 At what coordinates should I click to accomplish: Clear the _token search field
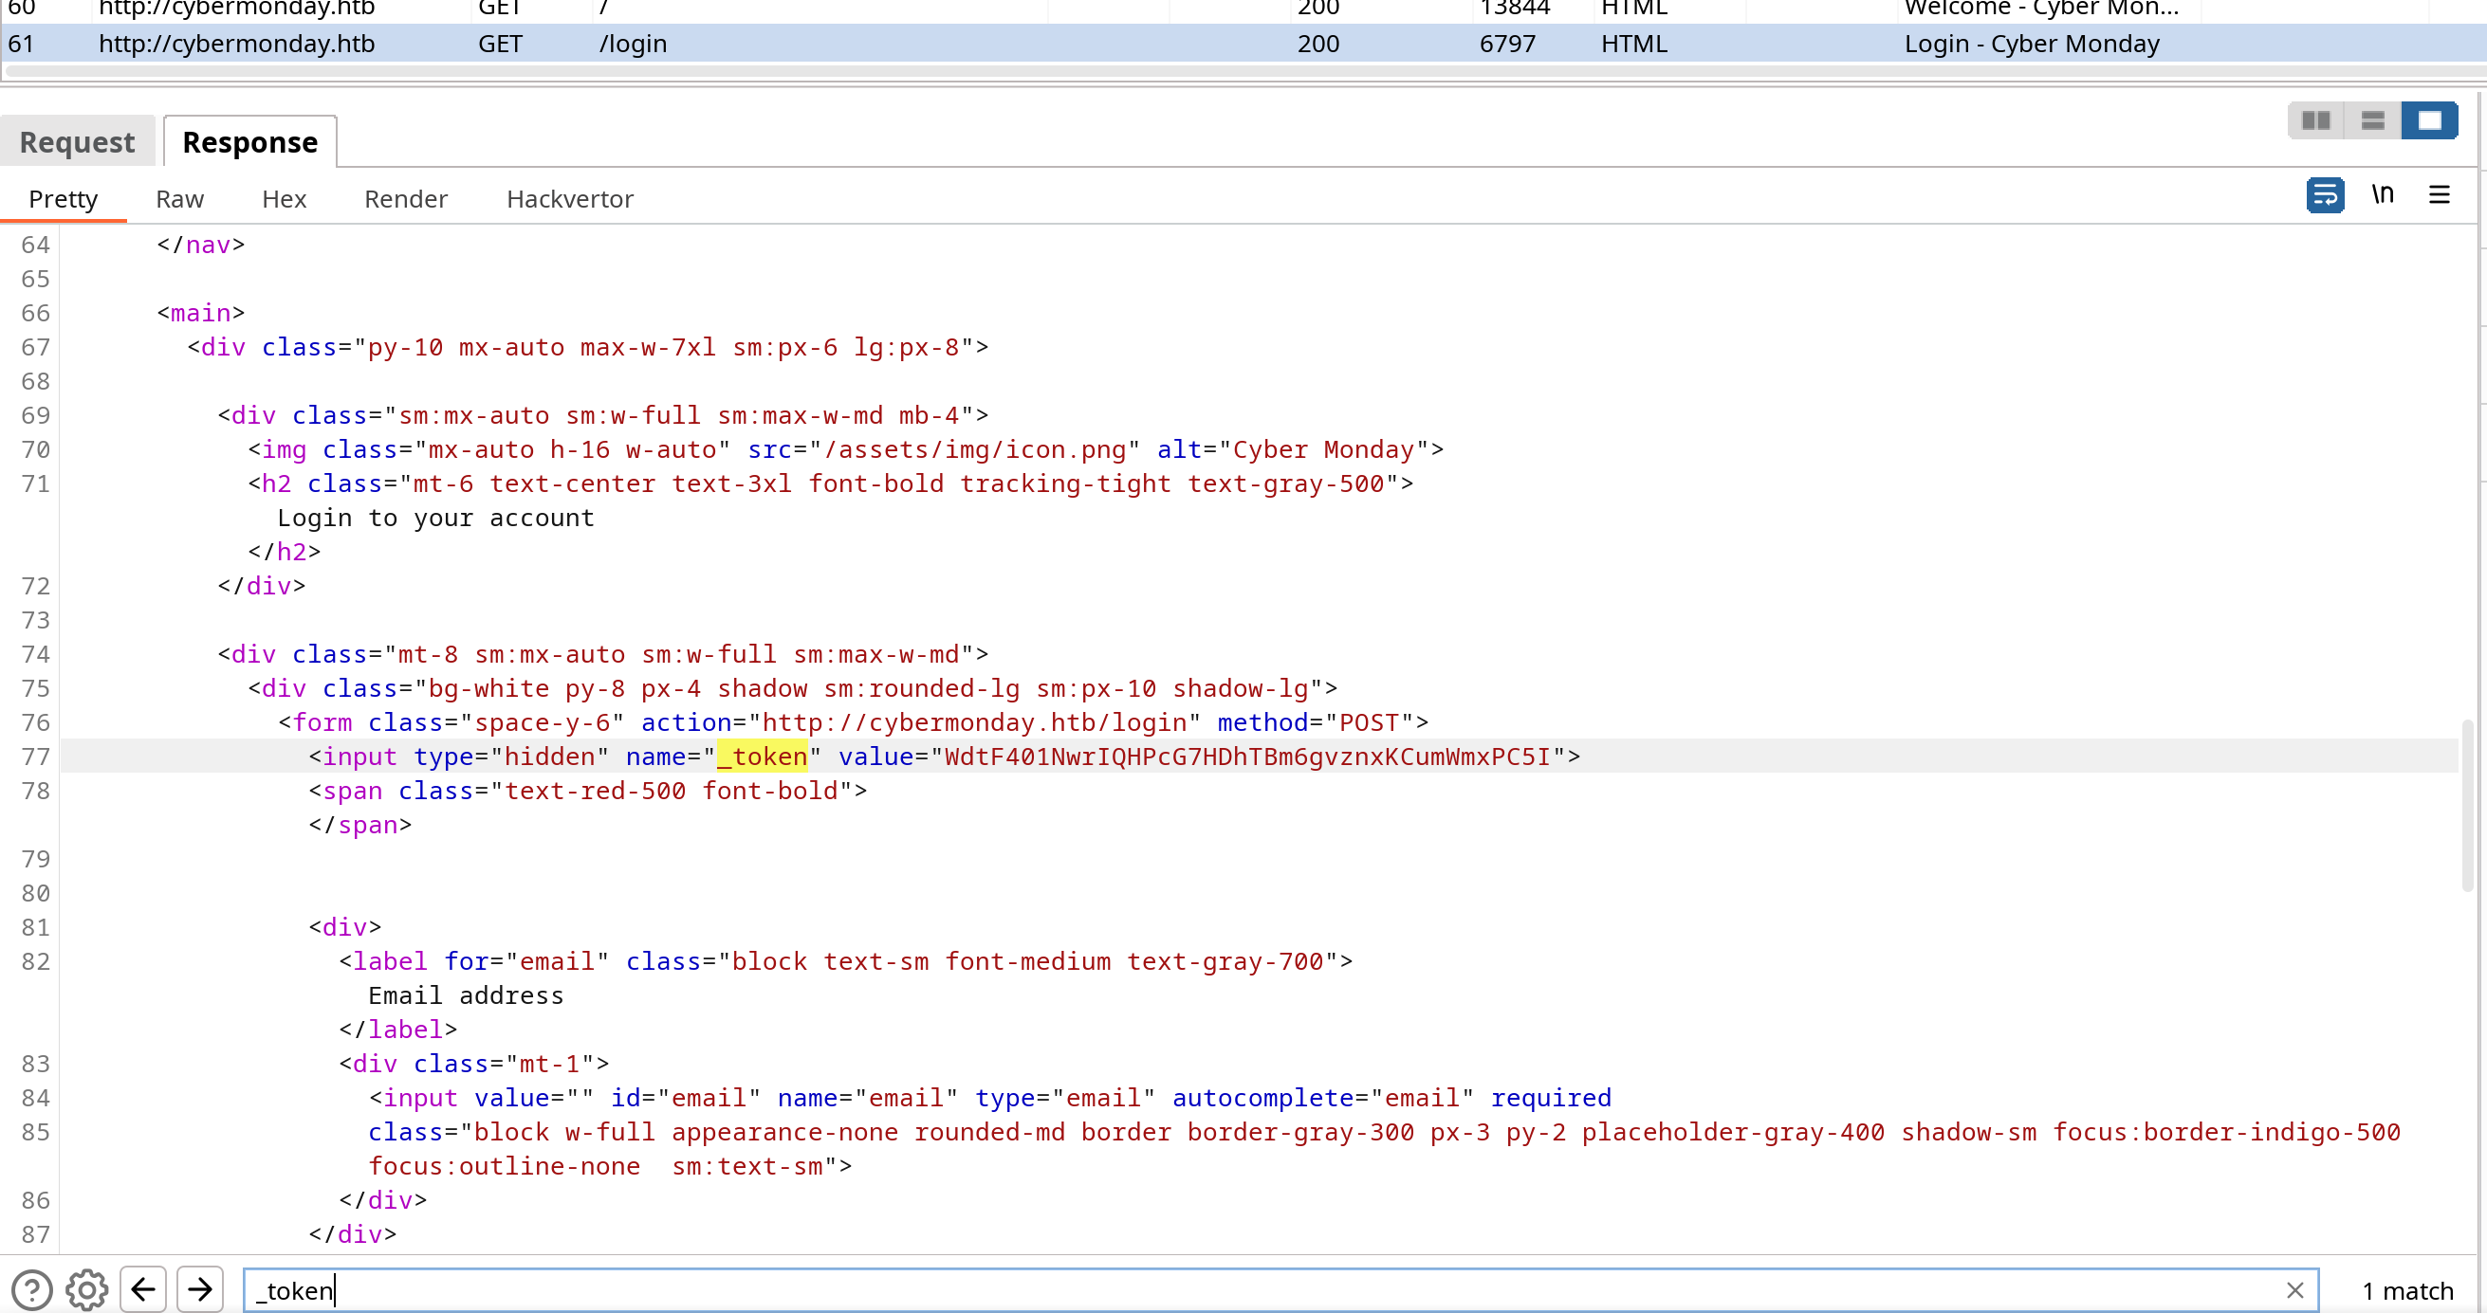pyautogui.click(x=2294, y=1290)
